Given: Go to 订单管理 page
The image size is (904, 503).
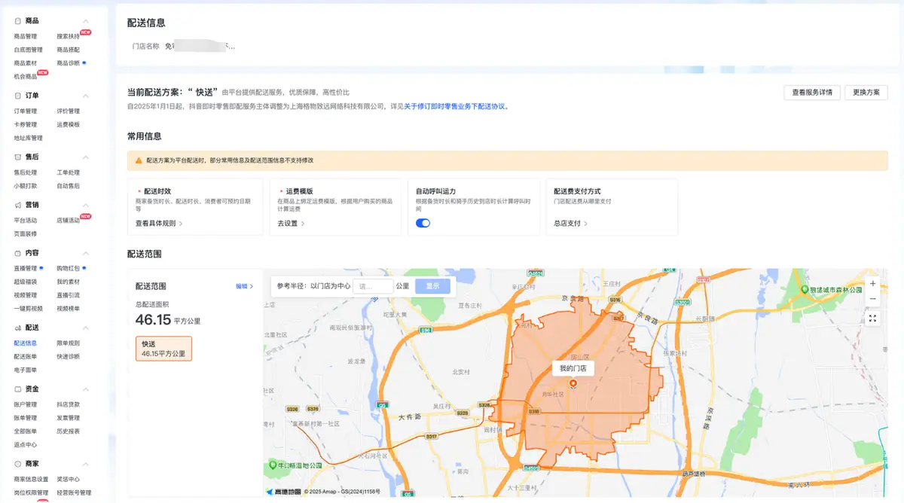Looking at the screenshot, I should pos(26,111).
